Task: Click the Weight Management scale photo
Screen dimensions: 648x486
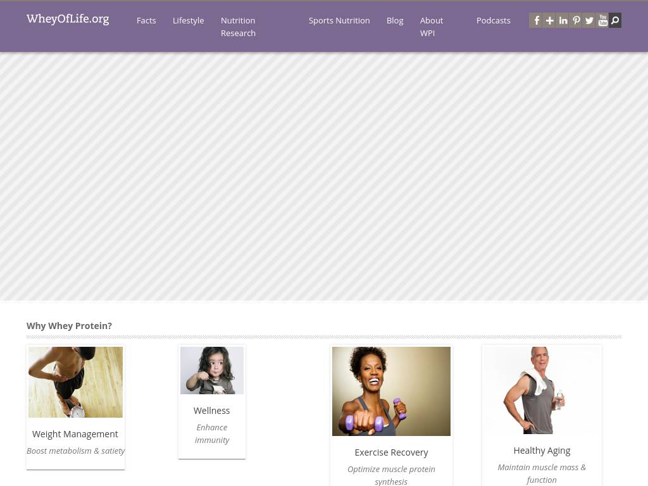Action: click(76, 382)
